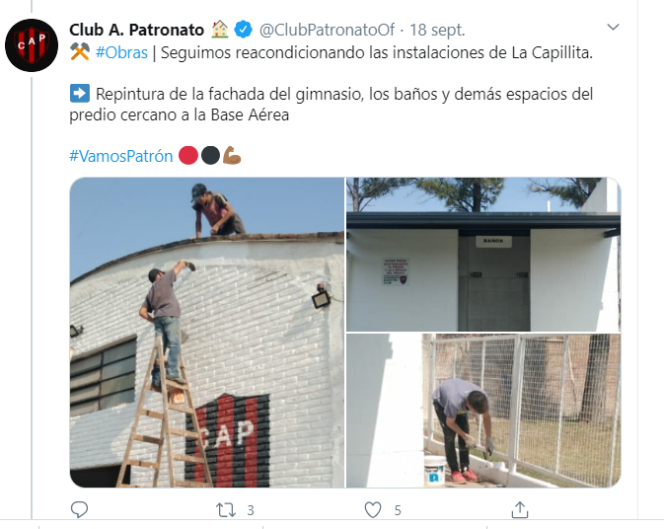
Task: Open the gym facade painting photo
Action: click(207, 333)
